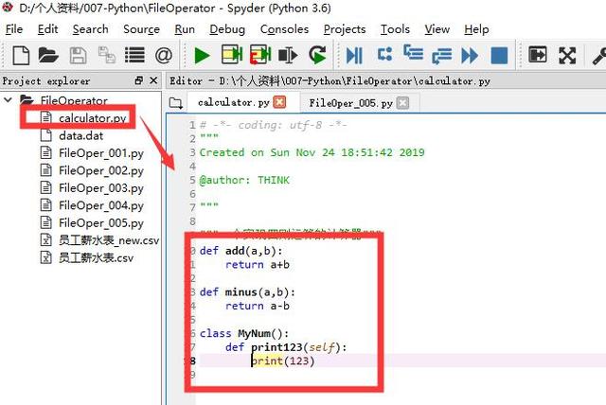
Task: Run the file with the green play button
Action: tap(202, 56)
